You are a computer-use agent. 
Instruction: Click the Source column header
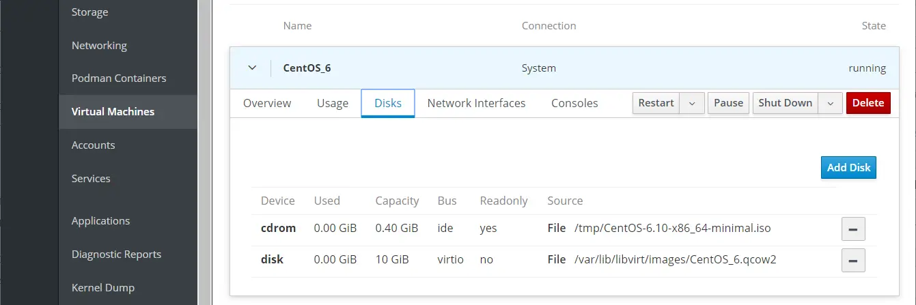point(565,201)
